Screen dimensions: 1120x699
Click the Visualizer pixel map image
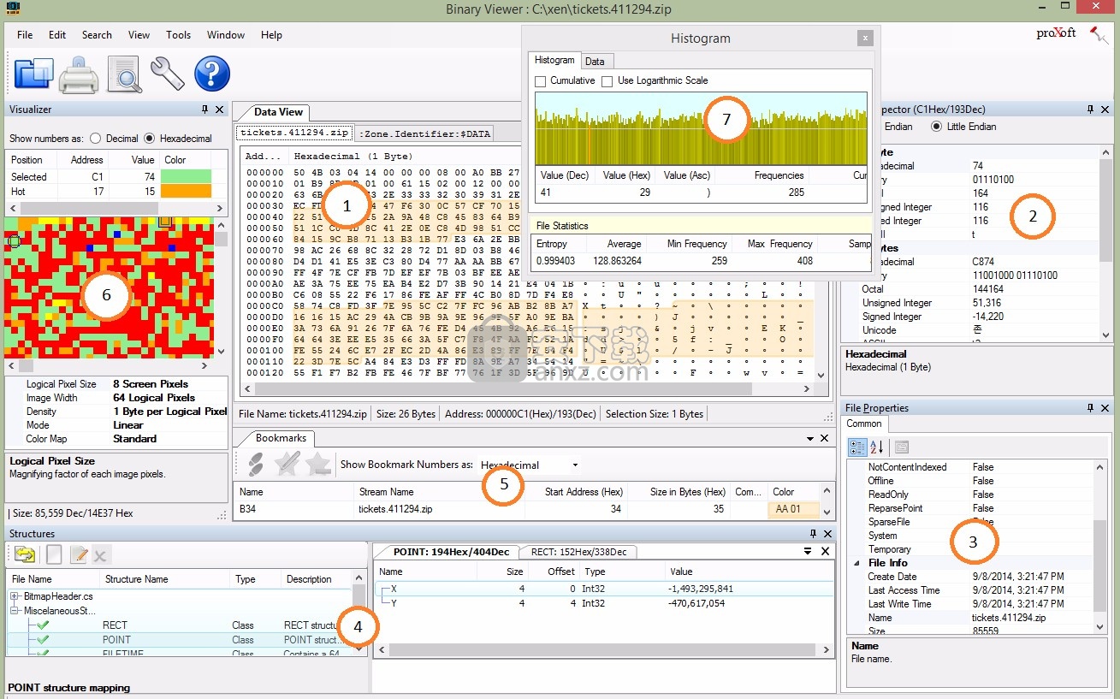pos(109,287)
